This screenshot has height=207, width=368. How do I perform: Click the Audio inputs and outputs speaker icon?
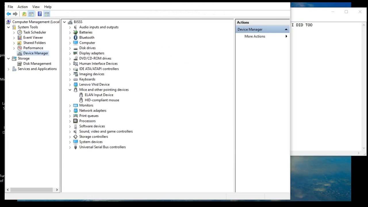coord(76,27)
